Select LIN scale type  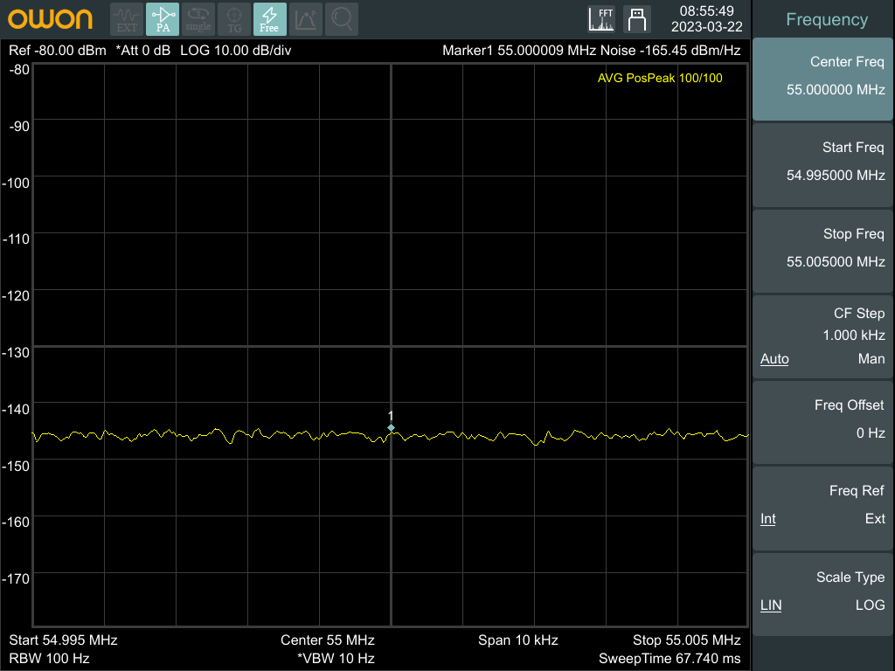(x=771, y=605)
